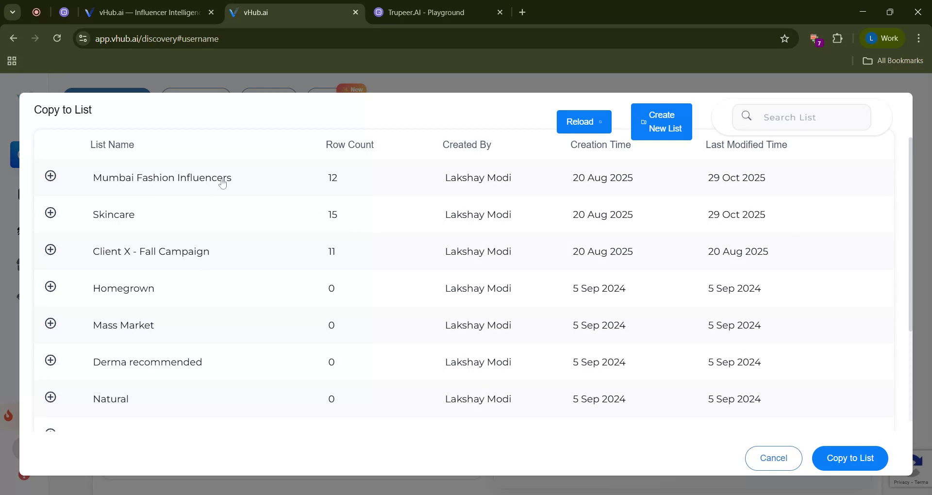Confirm with the Copy to List button

click(850, 458)
